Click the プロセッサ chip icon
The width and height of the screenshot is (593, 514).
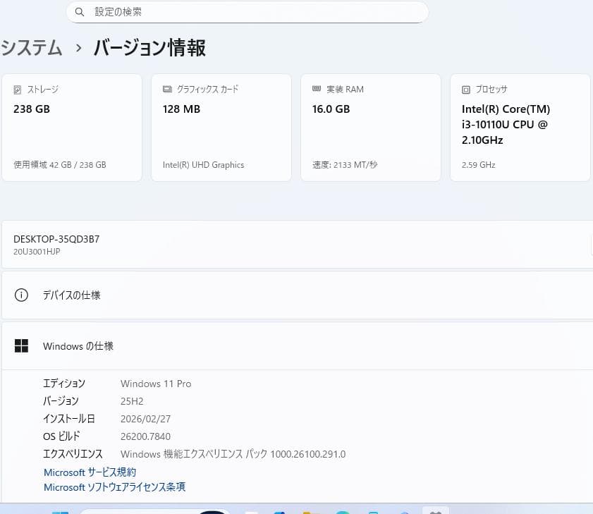tap(466, 90)
